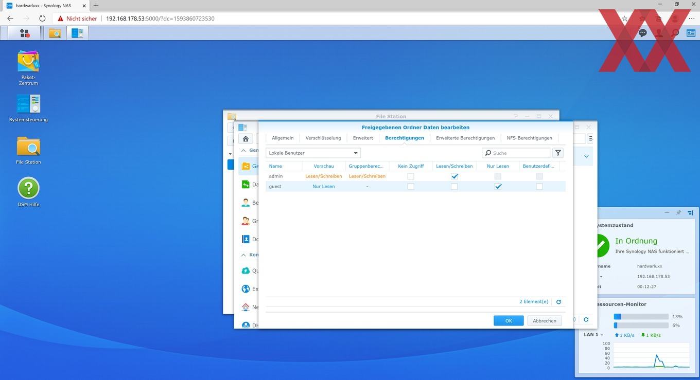Confirm the dialog with OK
The image size is (700, 380).
coord(509,320)
